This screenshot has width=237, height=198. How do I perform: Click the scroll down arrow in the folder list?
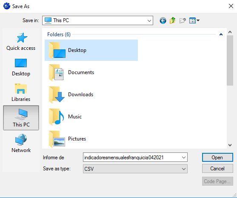tap(230, 145)
